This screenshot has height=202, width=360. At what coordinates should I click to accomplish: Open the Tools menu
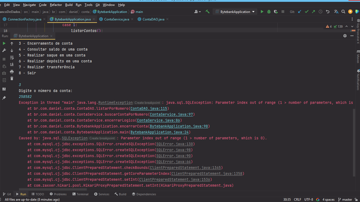[88, 5]
